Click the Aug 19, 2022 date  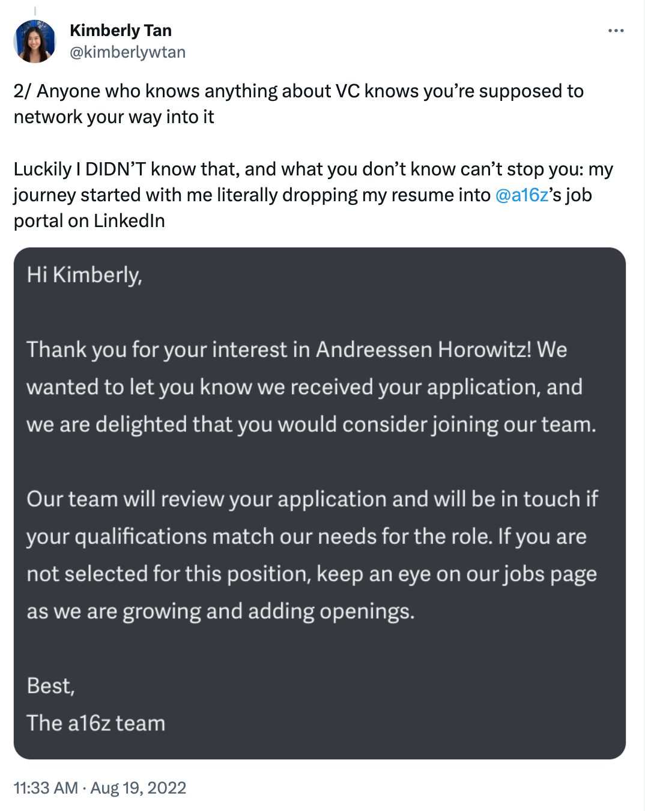(138, 788)
